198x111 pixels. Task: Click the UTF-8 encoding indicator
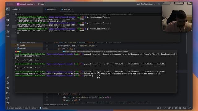coord(170,108)
